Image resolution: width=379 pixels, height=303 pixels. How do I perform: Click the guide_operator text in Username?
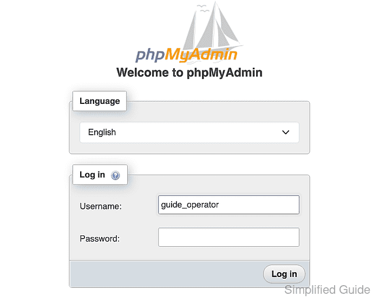pyautogui.click(x=190, y=205)
